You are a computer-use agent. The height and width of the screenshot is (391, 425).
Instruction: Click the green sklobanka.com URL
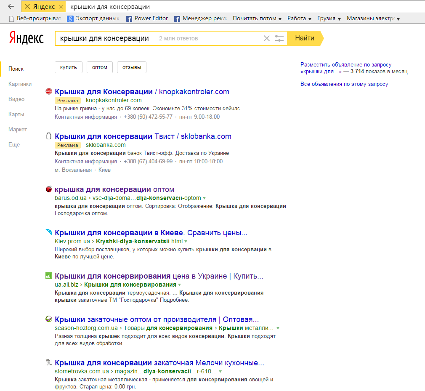[x=106, y=145]
